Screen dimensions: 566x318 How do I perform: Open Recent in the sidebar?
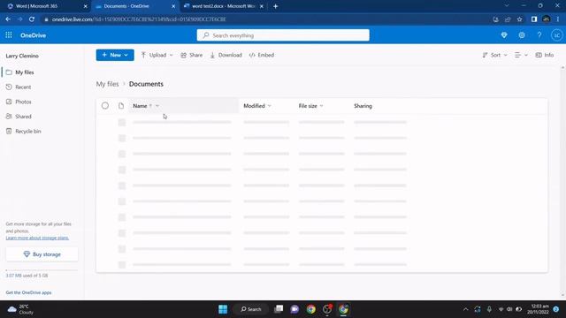tap(23, 87)
